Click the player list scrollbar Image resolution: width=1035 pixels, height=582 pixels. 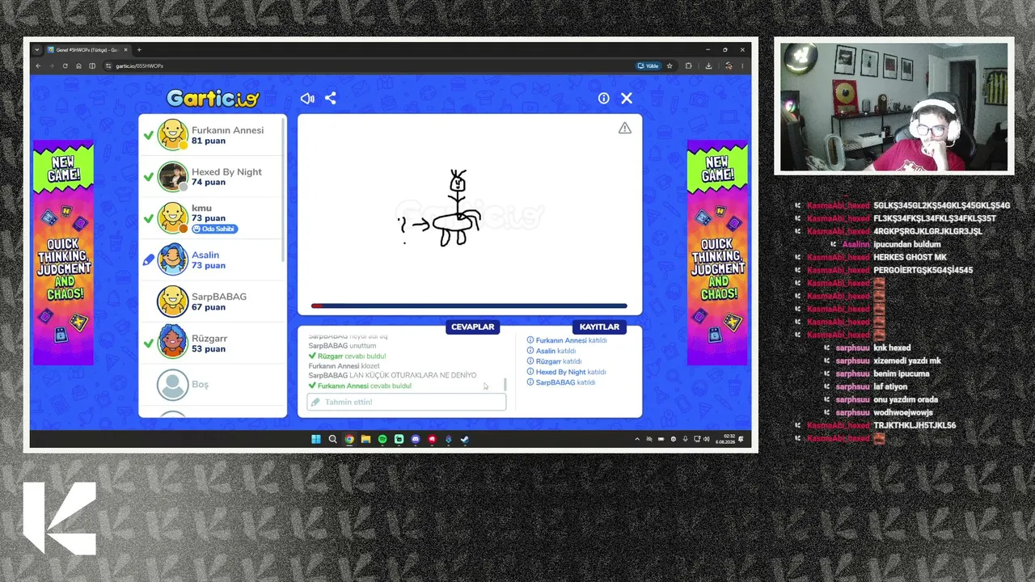tap(284, 190)
